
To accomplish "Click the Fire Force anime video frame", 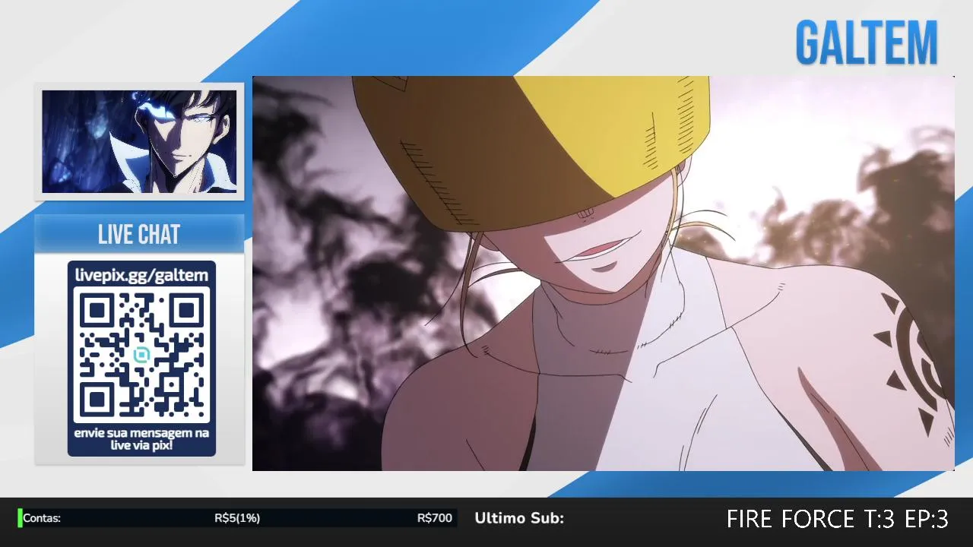I will [604, 273].
